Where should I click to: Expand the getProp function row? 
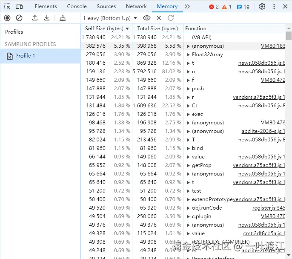pos(188,165)
